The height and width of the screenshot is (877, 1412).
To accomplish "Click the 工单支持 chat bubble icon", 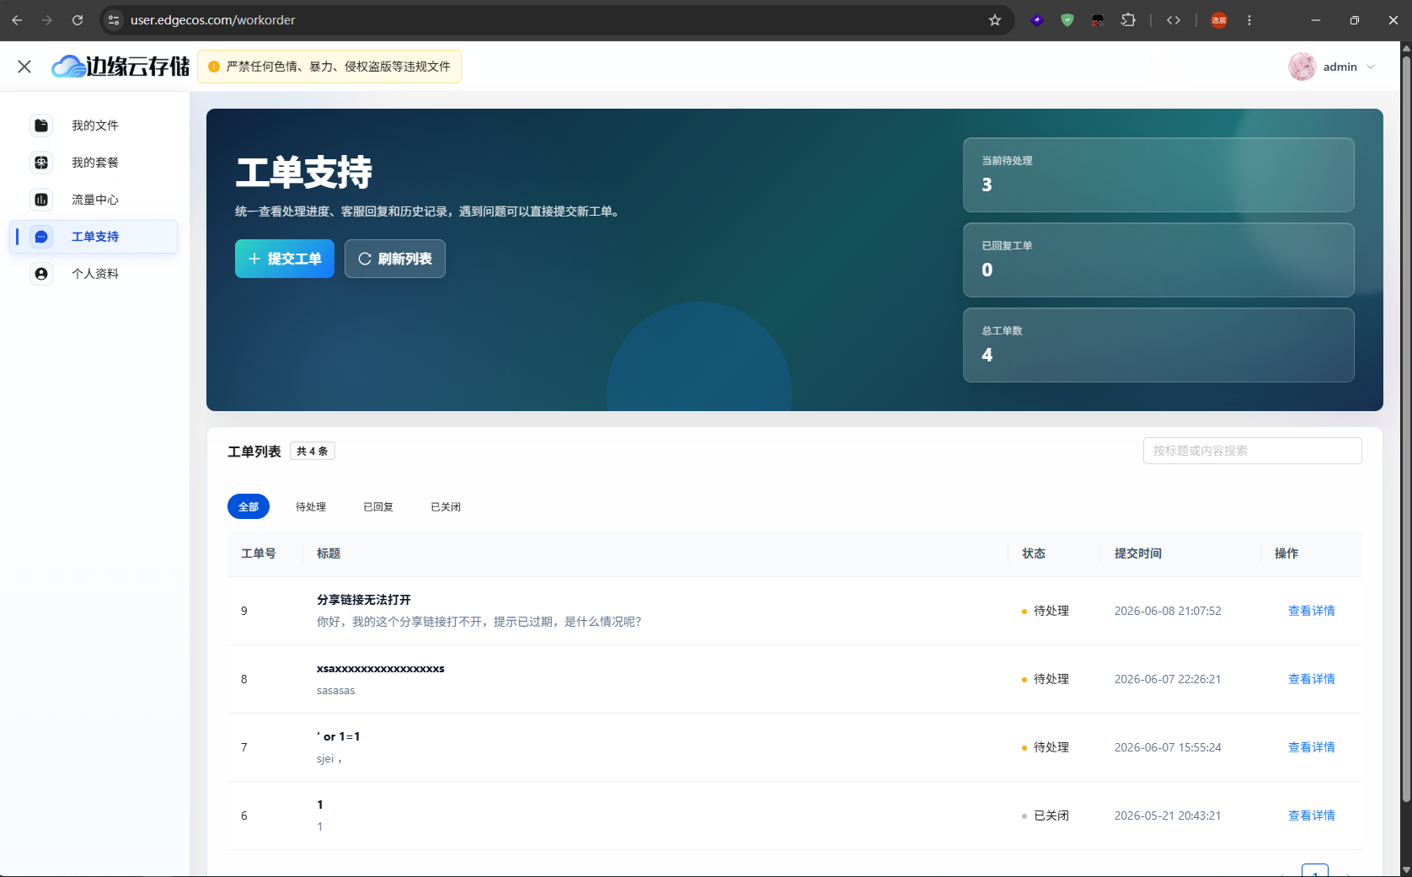I will 41,237.
